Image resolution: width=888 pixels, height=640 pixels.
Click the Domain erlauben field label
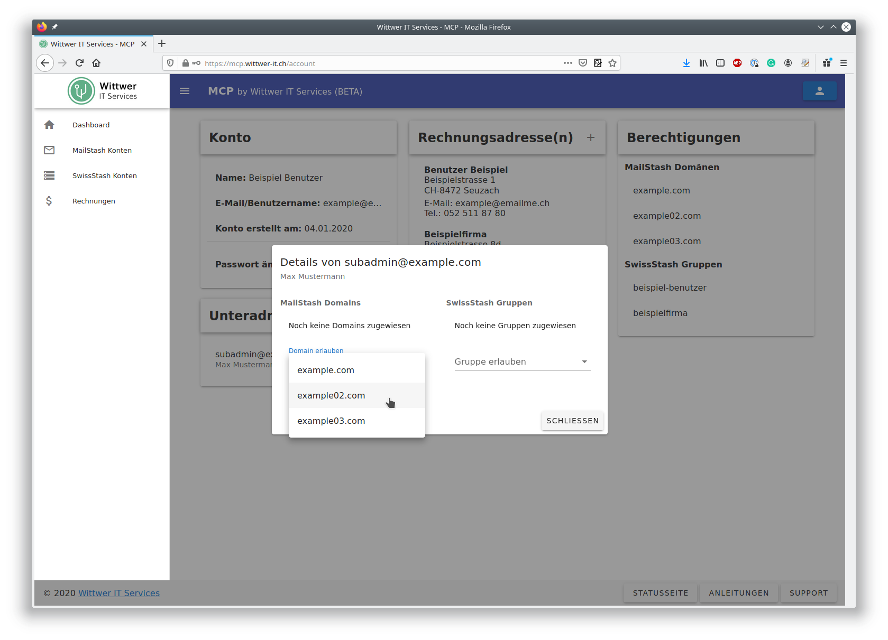(316, 350)
